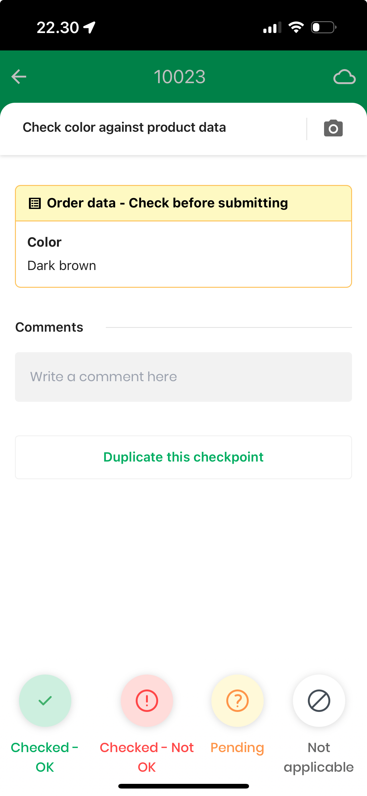
Task: Tap Check color against product data heading
Action: tap(124, 127)
